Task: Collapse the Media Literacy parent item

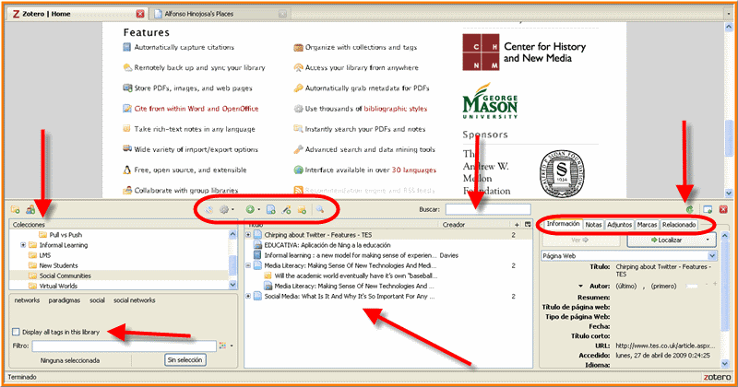Action: (x=248, y=265)
